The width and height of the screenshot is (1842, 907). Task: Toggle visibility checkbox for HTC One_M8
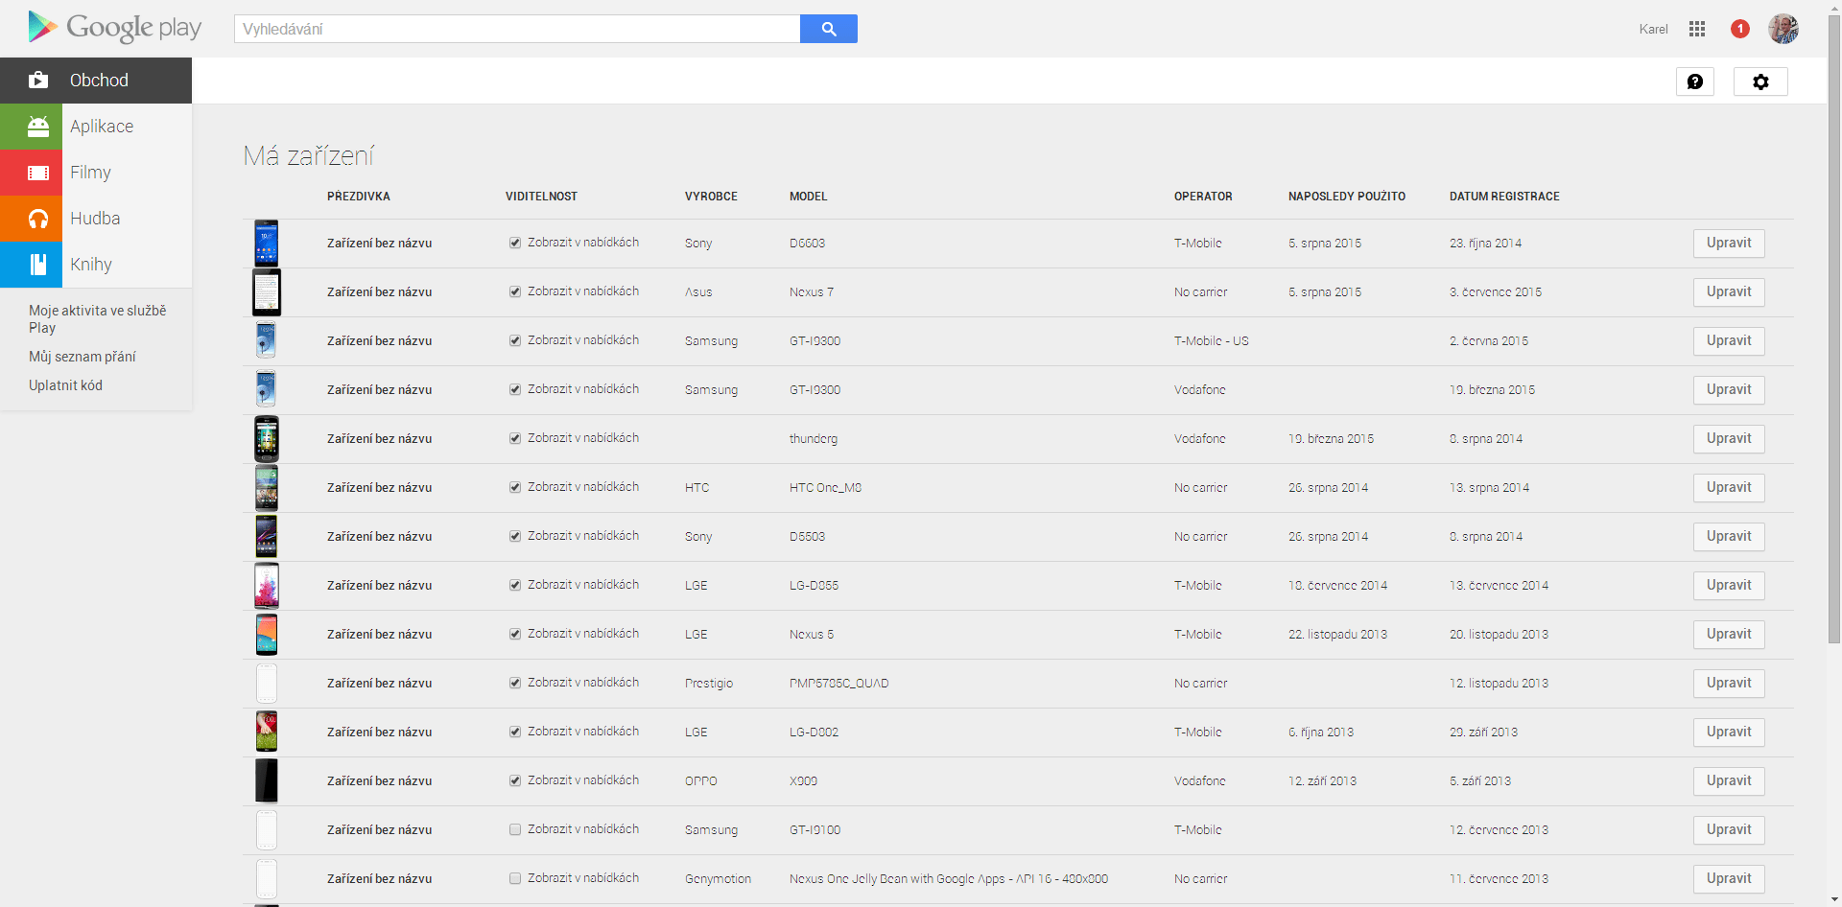coord(515,487)
